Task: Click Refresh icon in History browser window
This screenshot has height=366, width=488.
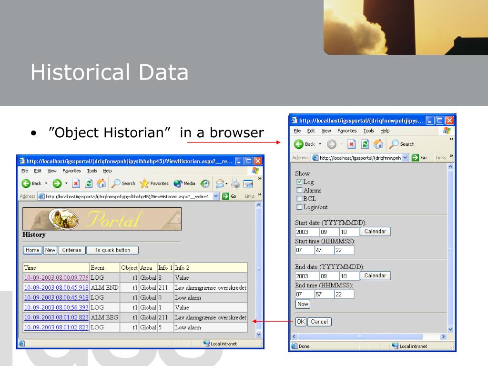Action: coord(89,183)
